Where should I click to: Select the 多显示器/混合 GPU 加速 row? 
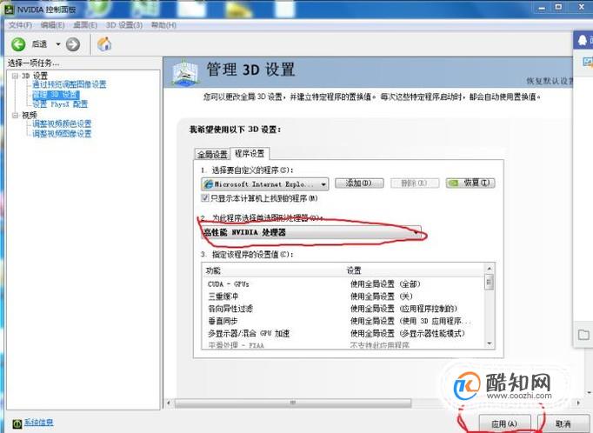pyautogui.click(x=343, y=334)
